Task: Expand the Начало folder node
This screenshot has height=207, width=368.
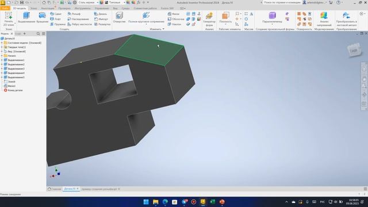Action: [x=2, y=56]
